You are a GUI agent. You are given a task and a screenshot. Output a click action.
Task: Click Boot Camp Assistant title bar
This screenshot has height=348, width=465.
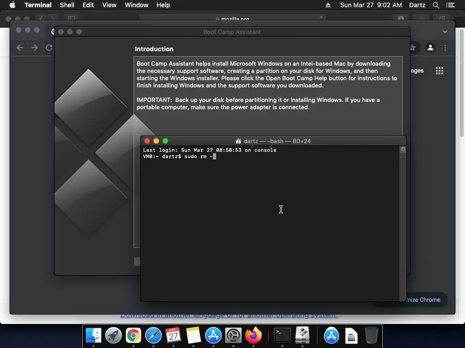[x=232, y=32]
